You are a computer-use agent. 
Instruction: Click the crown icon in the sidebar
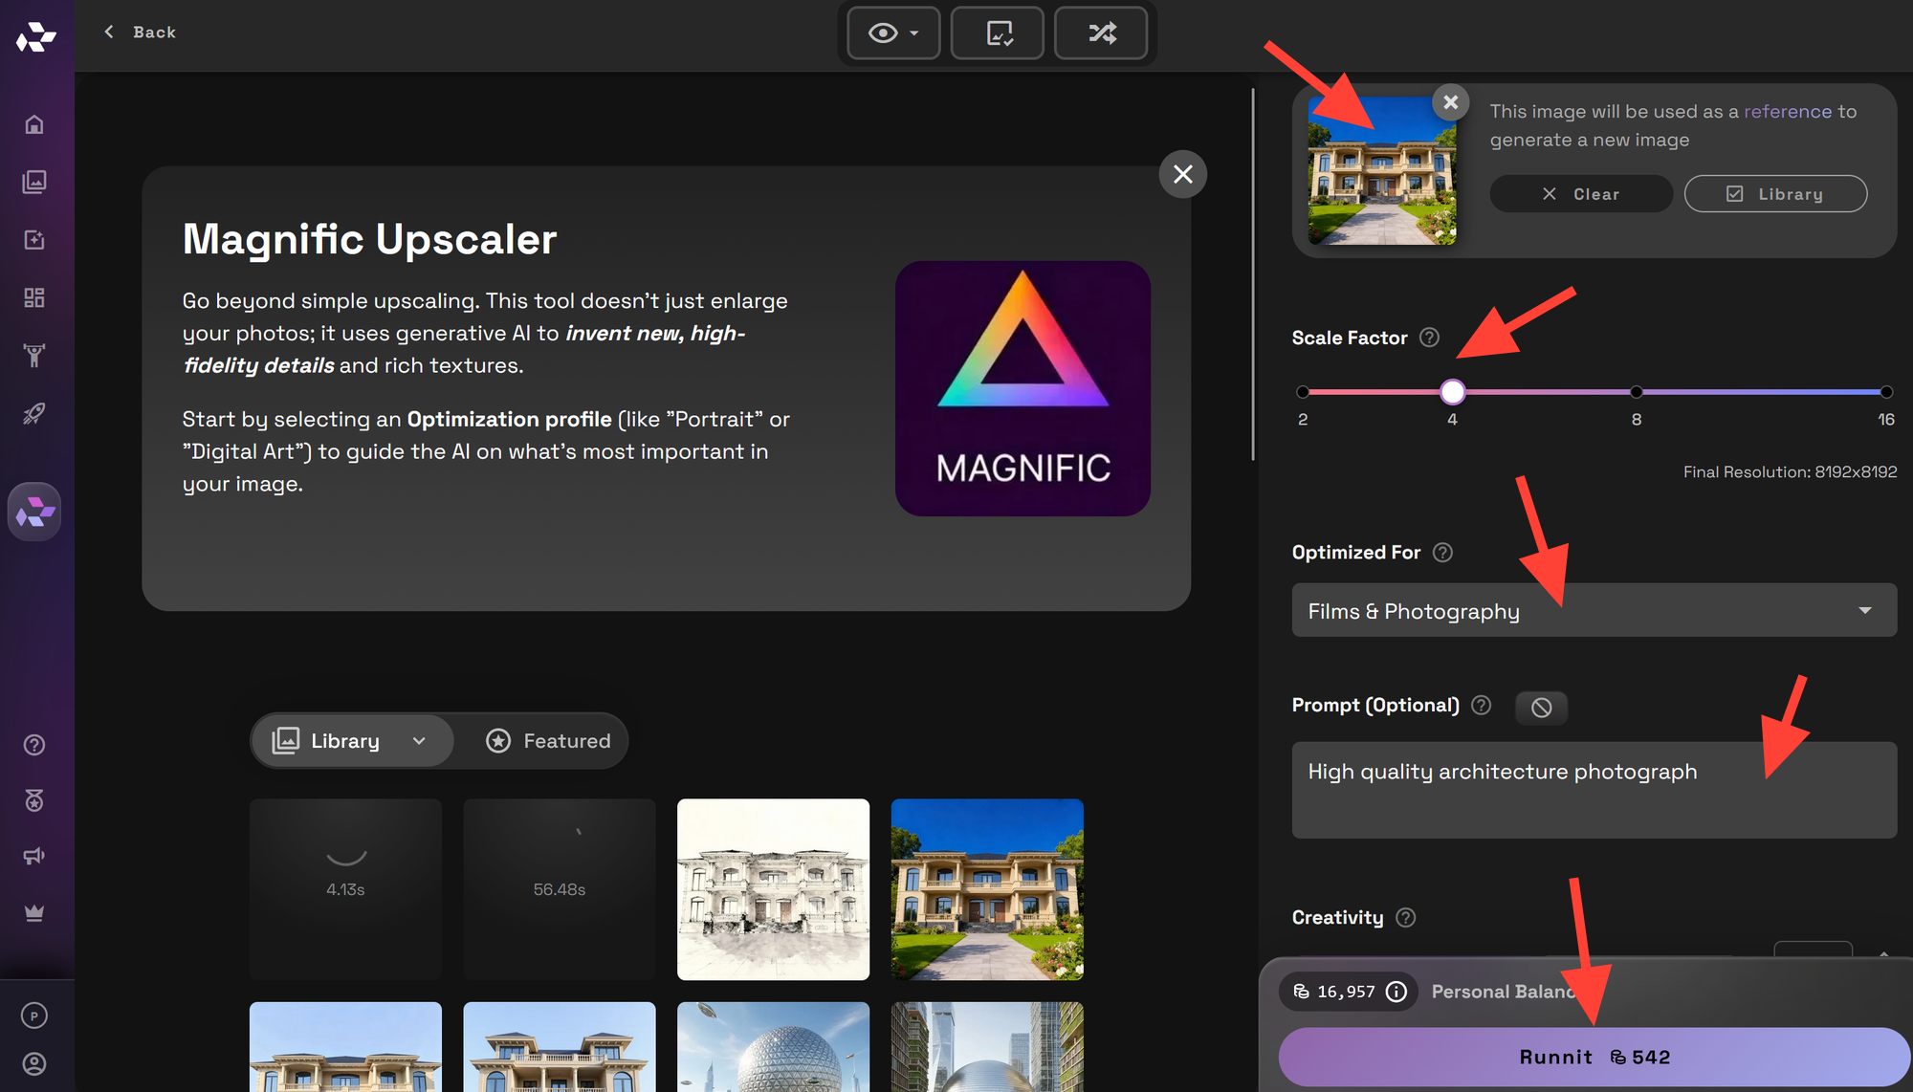tap(34, 913)
